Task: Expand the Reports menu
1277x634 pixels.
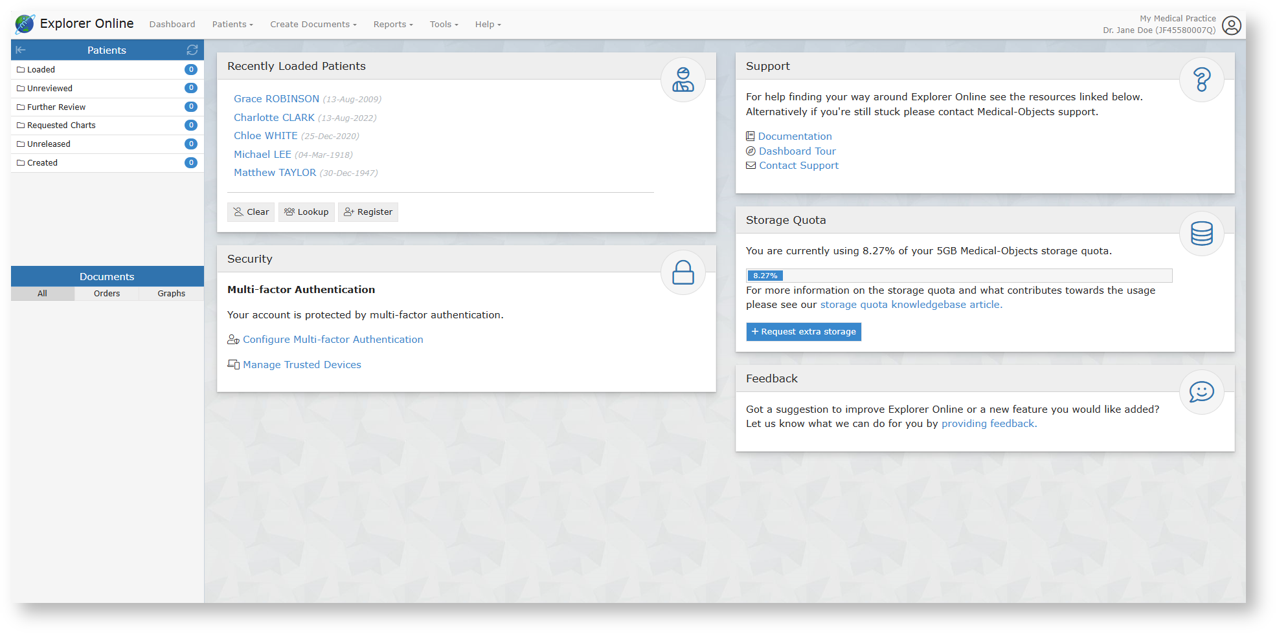Action: coord(392,25)
